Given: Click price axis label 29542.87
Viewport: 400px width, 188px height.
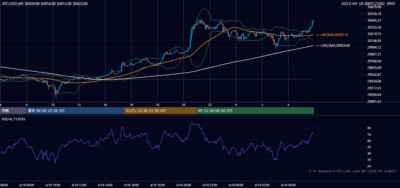Looking at the screenshot, I should point(374,75).
